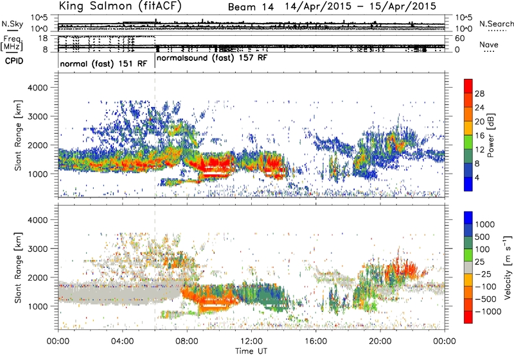Click the "2000" range tick in power panel
514x355 pixels.
(37, 145)
